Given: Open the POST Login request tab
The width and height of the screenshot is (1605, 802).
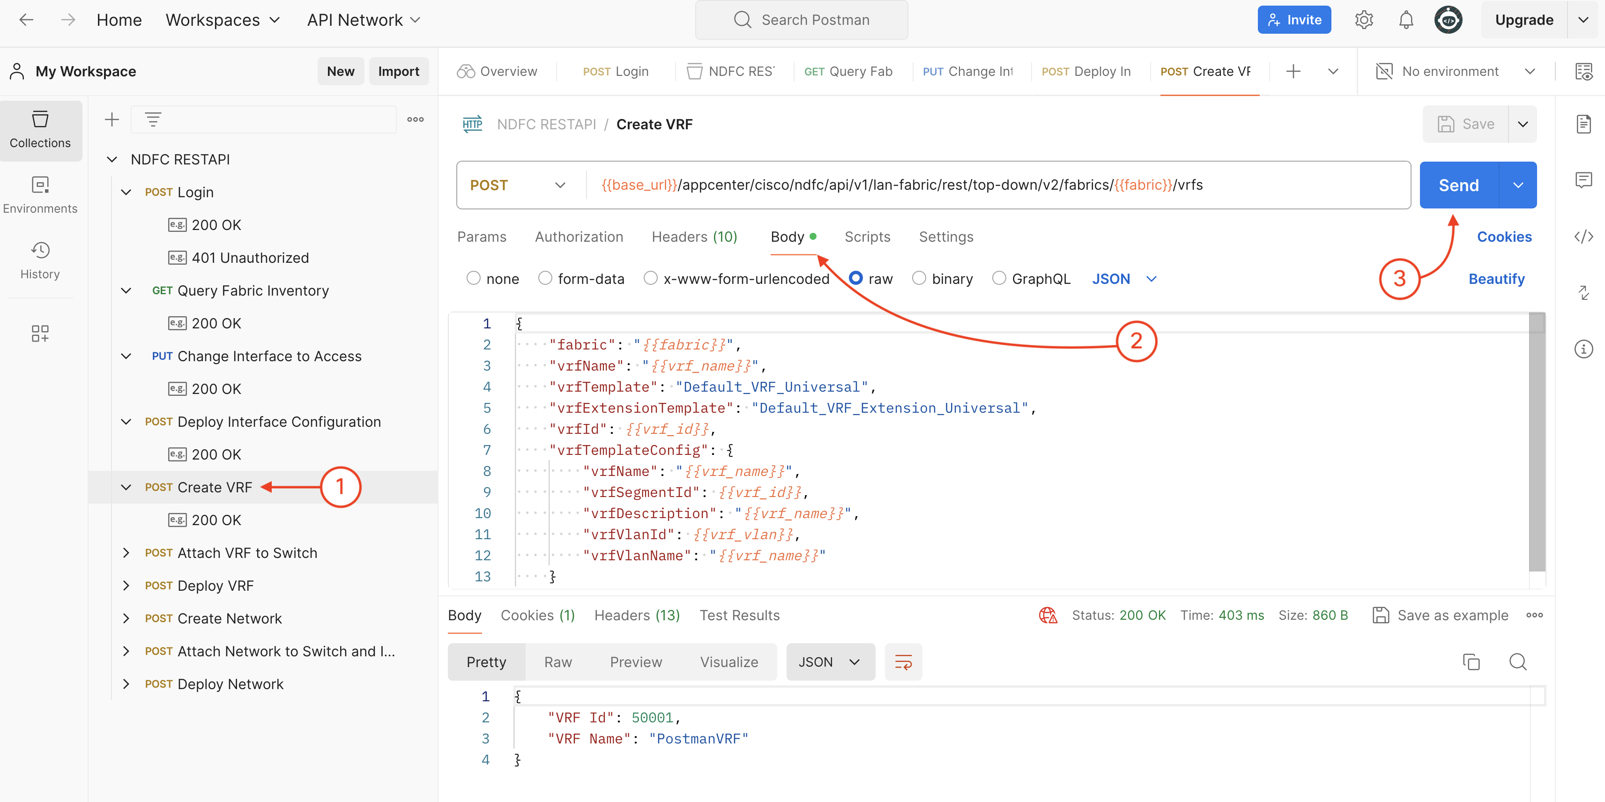Looking at the screenshot, I should [616, 71].
